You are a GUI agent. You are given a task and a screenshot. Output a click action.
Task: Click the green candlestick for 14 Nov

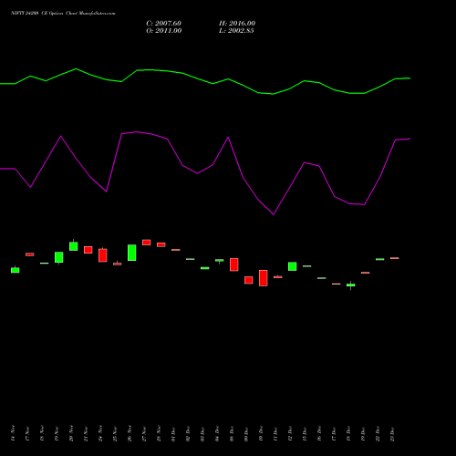pos(16,270)
